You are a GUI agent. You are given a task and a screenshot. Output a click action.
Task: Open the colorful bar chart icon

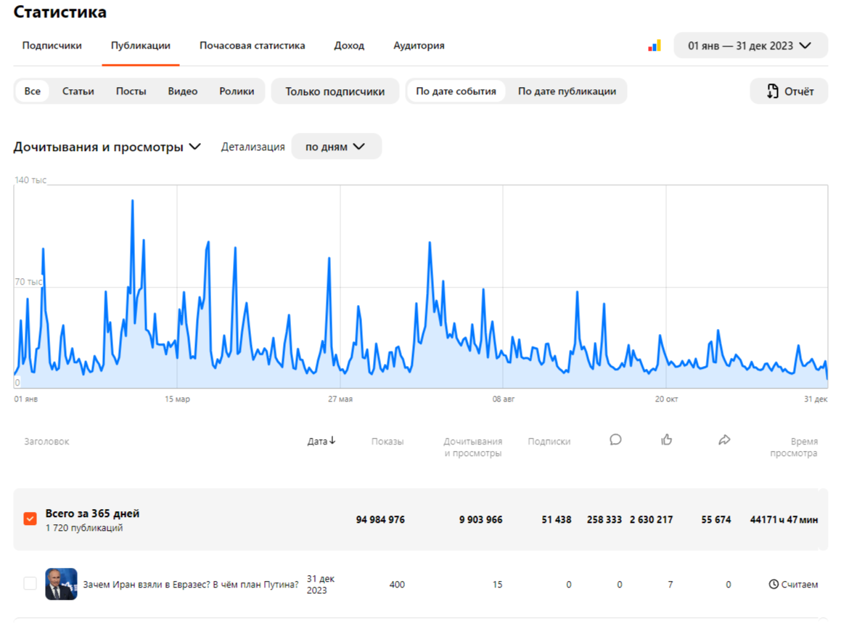(x=655, y=46)
